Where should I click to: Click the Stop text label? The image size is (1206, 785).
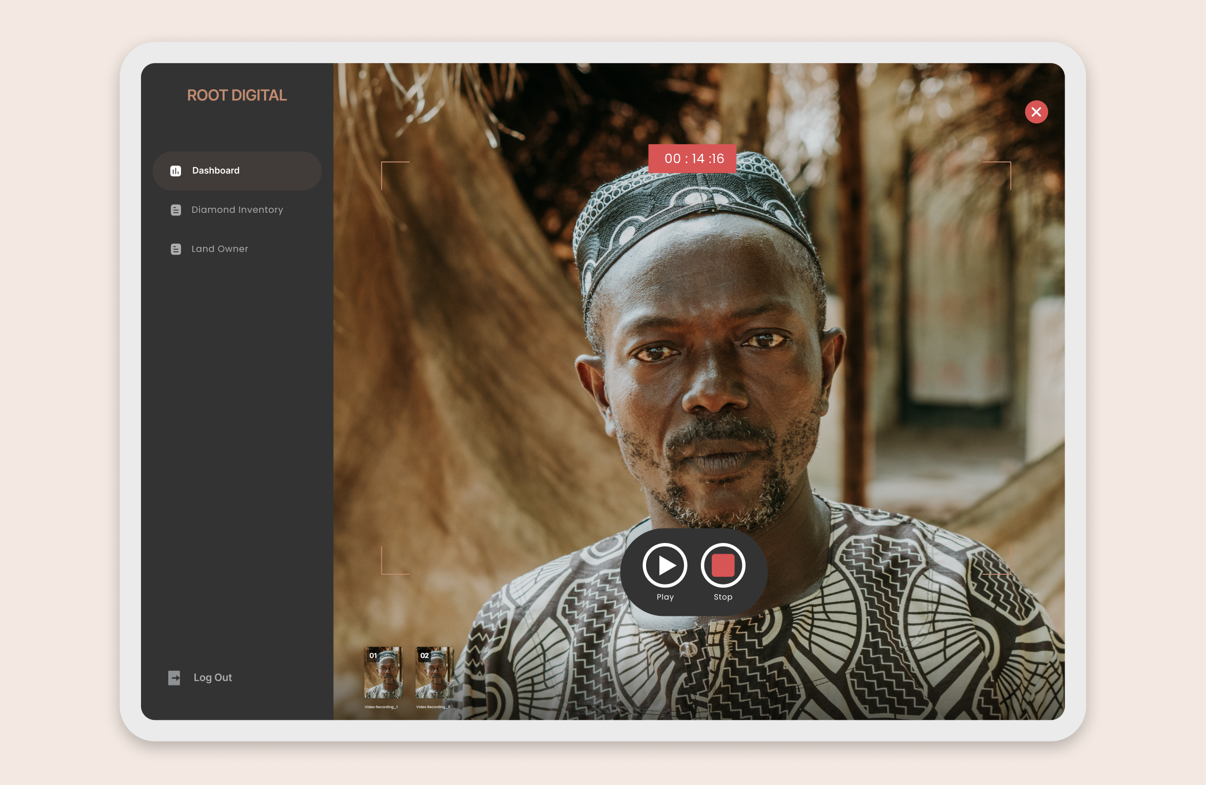[x=723, y=597]
